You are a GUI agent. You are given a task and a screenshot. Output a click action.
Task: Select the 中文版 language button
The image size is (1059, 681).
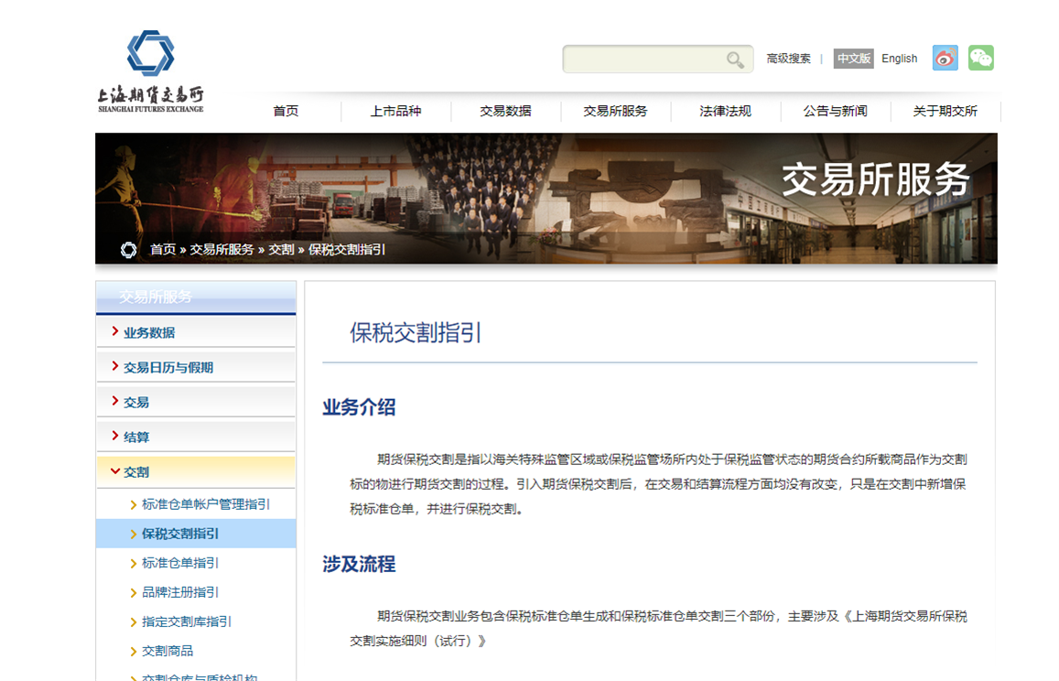point(854,59)
